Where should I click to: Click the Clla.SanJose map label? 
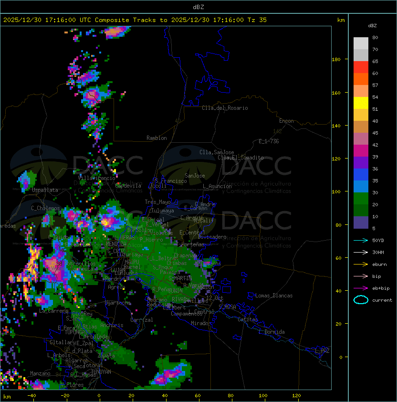(x=217, y=152)
